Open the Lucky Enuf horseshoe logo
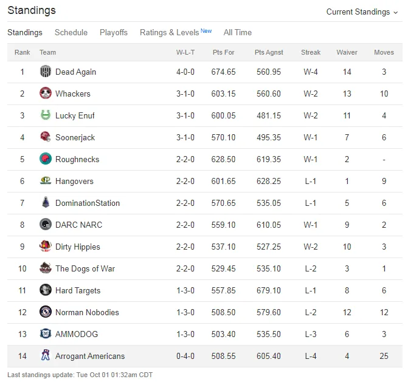Screen dimensions: 405x382 pyautogui.click(x=46, y=115)
